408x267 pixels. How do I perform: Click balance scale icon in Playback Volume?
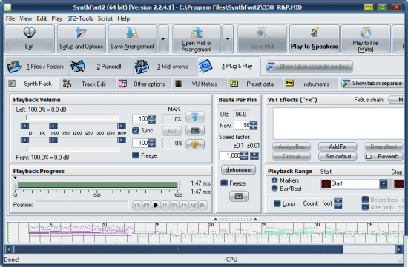(x=195, y=144)
